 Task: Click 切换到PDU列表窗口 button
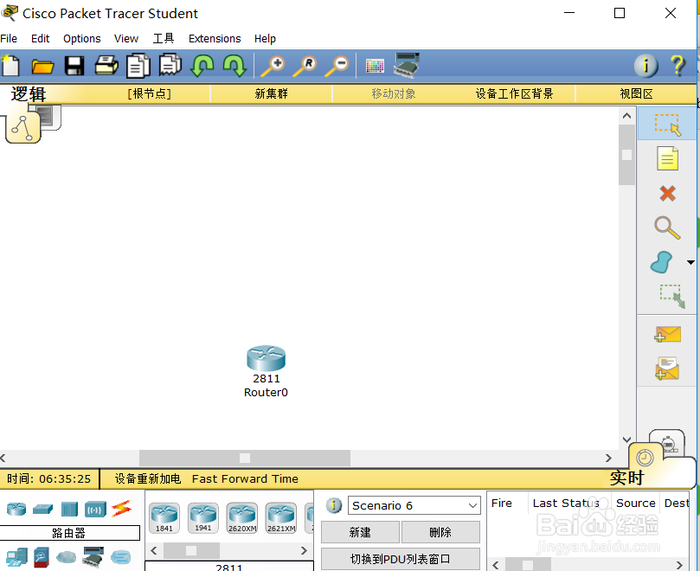[401, 559]
